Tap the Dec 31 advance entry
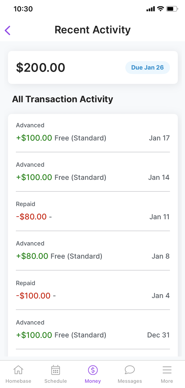The height and width of the screenshot is (388, 185). (92, 329)
